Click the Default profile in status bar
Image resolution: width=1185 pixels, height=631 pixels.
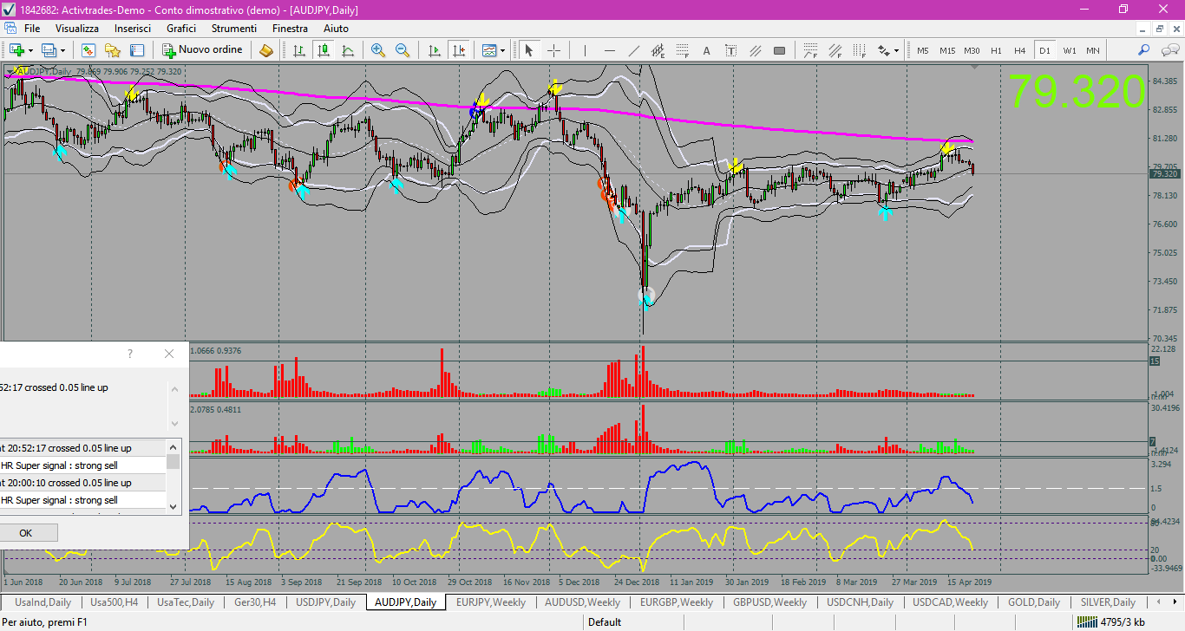605,621
